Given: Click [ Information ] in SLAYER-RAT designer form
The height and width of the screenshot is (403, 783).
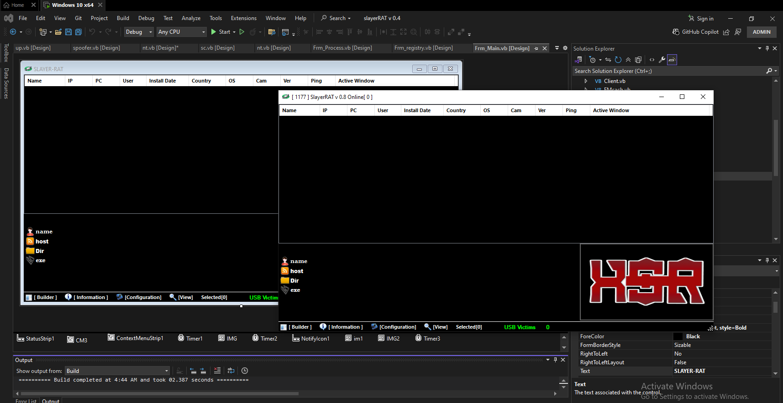Looking at the screenshot, I should (x=87, y=297).
